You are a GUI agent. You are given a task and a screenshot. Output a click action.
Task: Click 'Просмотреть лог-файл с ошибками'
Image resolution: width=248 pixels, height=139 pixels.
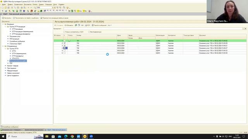26,18
